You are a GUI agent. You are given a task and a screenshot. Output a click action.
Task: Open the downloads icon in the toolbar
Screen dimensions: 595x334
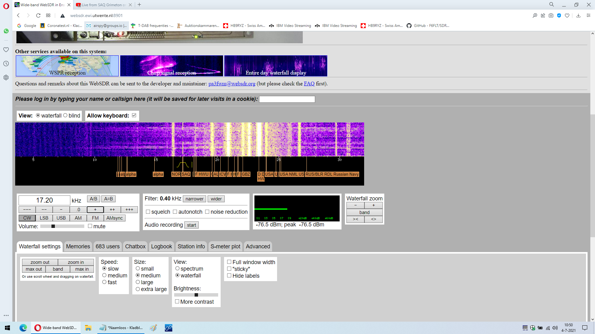tap(578, 15)
